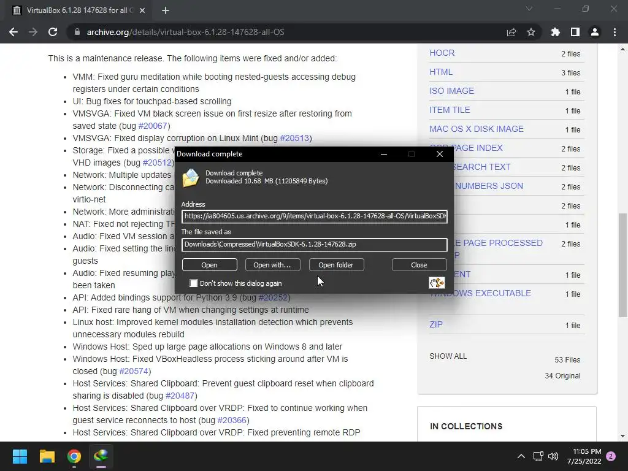Click the 53 Files count text
The height and width of the screenshot is (471, 628).
(x=567, y=359)
